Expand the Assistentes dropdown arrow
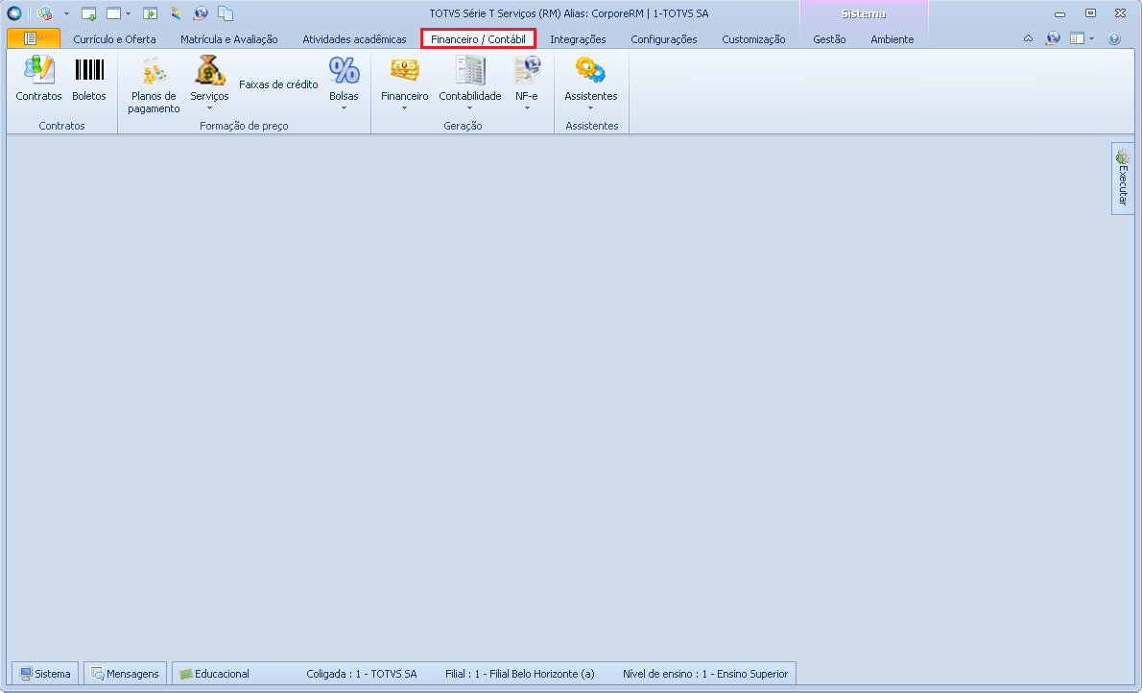The image size is (1142, 693). click(590, 108)
